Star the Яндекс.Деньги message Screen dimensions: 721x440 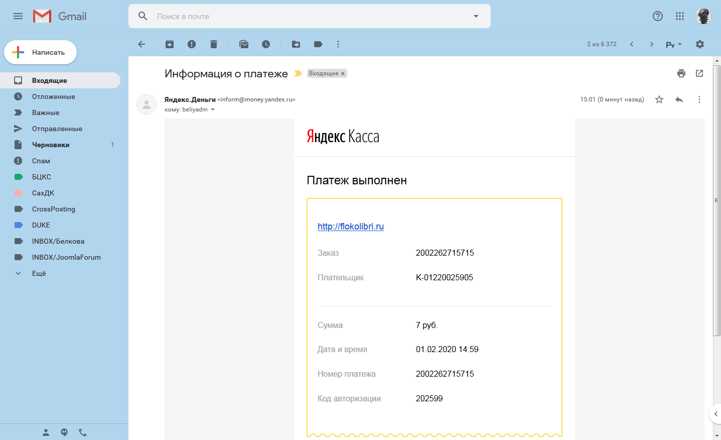659,99
